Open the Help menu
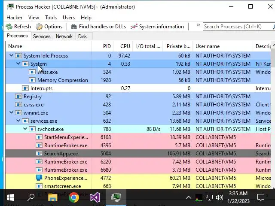This screenshot has width=275, height=206. point(86,18)
